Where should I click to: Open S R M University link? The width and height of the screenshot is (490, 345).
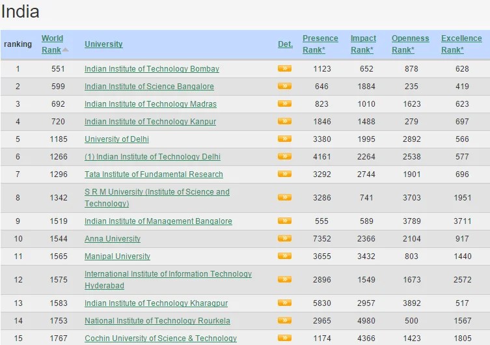coord(157,197)
